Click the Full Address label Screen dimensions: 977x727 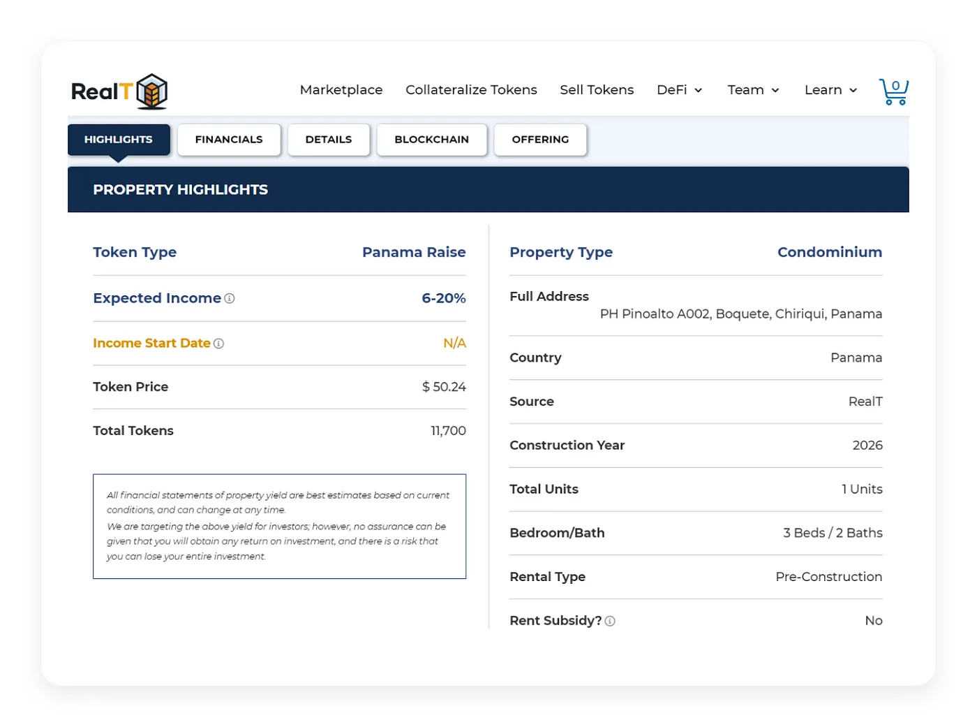click(549, 297)
